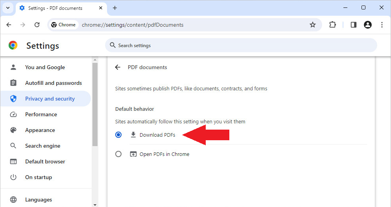Screen dimensions: 391x207
Task: Click the tab search dropdown arrow
Action: pos(8,8)
